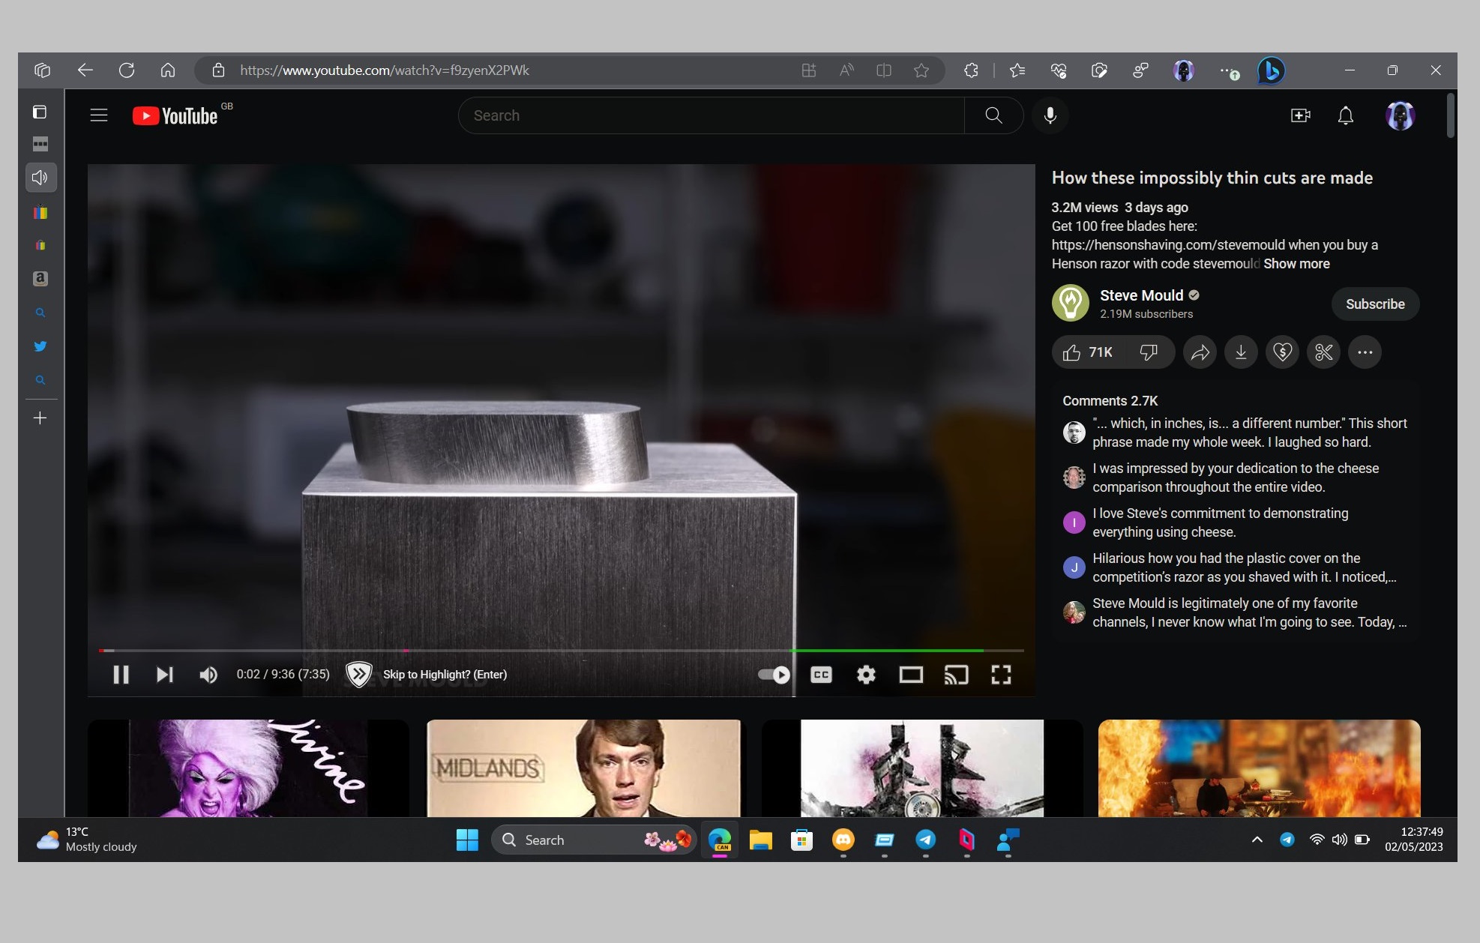This screenshot has width=1480, height=943.
Task: Click the Thanks heart-dollar icon
Action: click(x=1282, y=352)
